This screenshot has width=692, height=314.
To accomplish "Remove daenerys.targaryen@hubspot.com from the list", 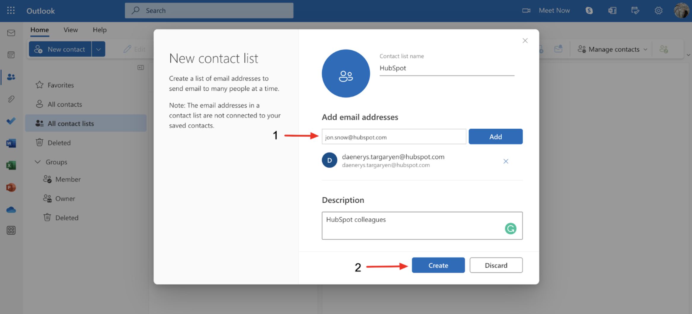I will (x=506, y=161).
